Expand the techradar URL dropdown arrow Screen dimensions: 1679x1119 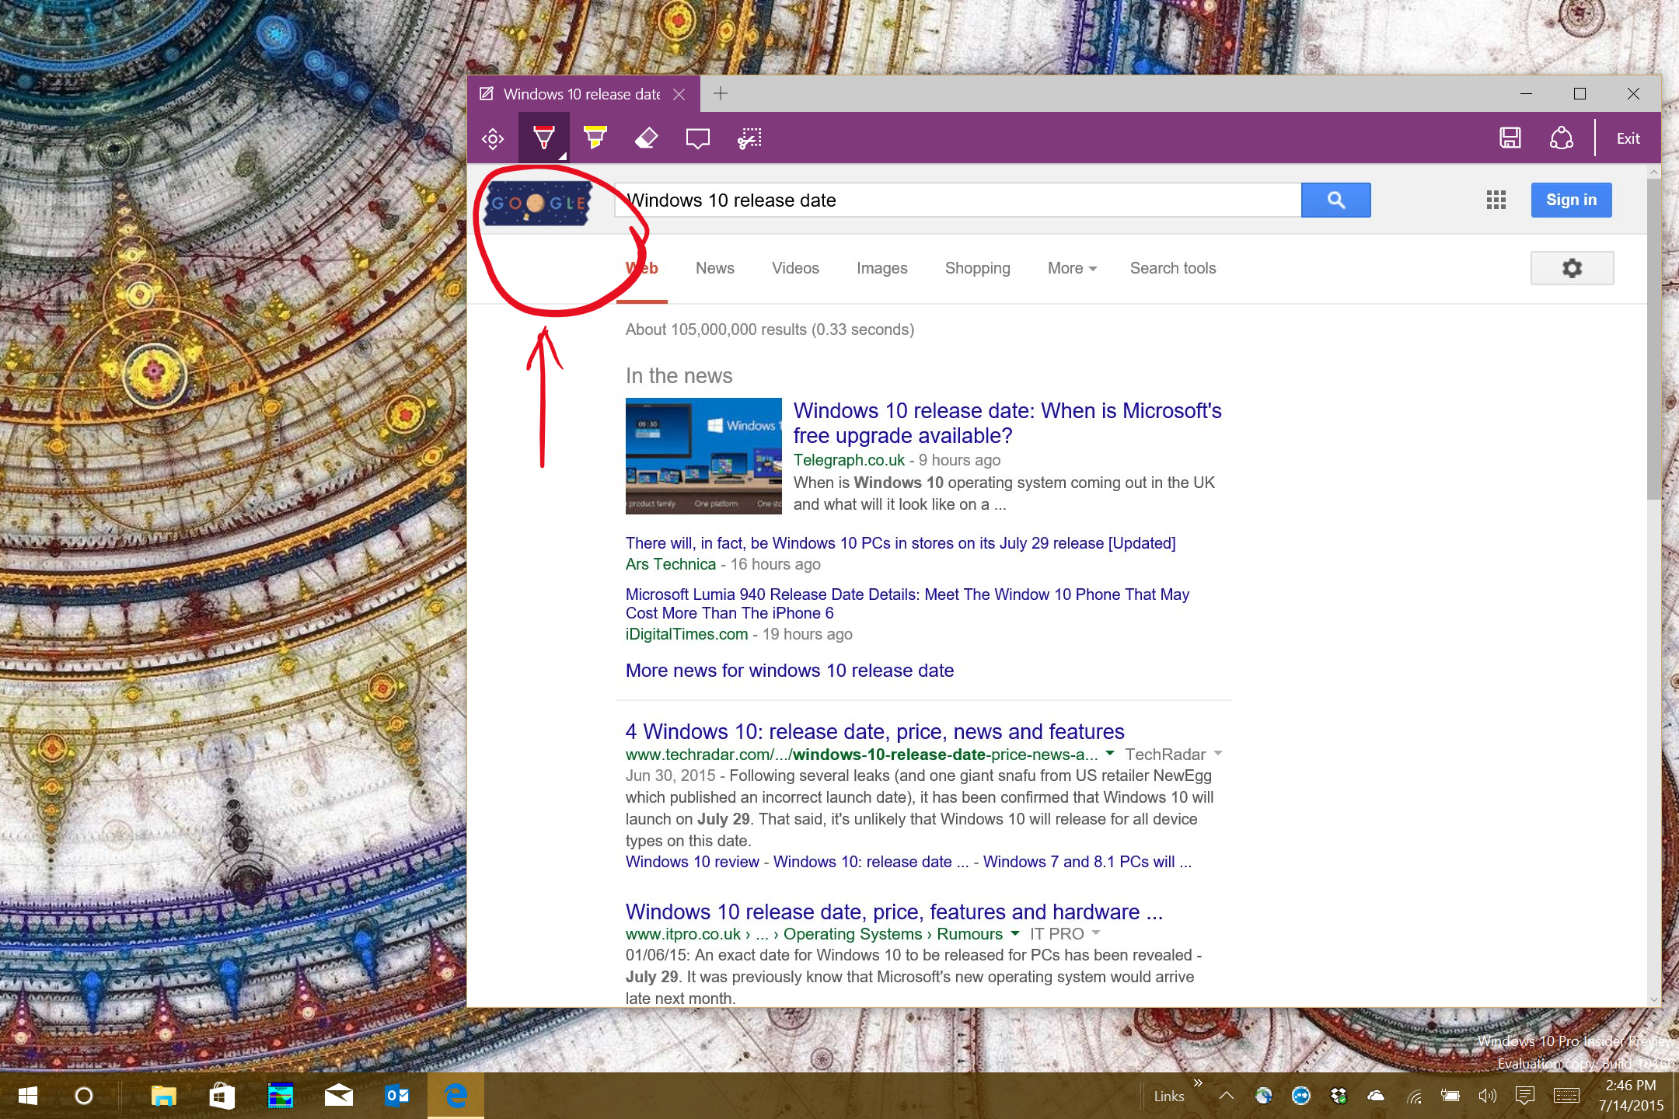[x=1110, y=753]
